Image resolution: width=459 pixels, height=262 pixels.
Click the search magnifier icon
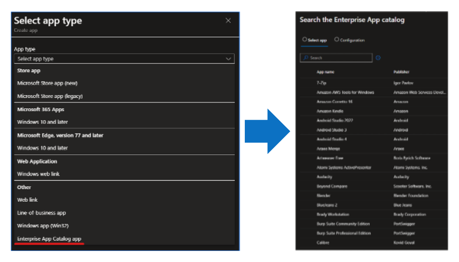point(306,58)
